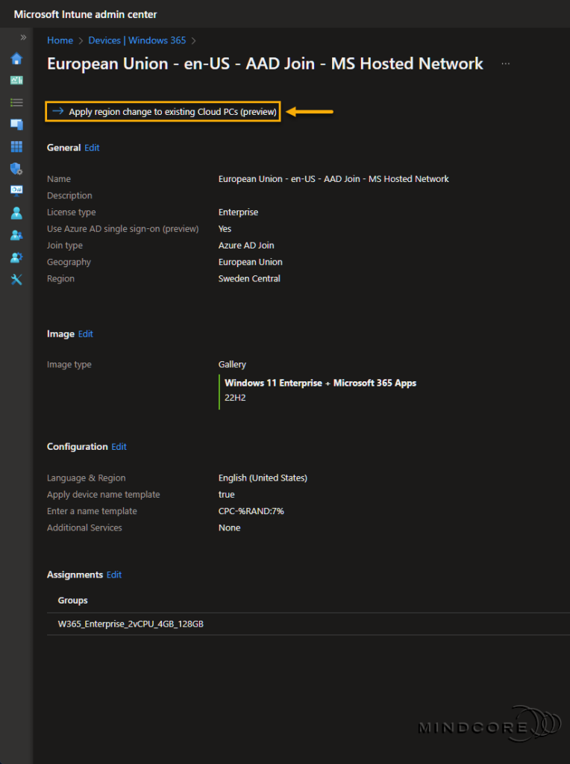The height and width of the screenshot is (764, 570).
Task: Open the Devices icon in sidebar
Action: pyautogui.click(x=16, y=125)
